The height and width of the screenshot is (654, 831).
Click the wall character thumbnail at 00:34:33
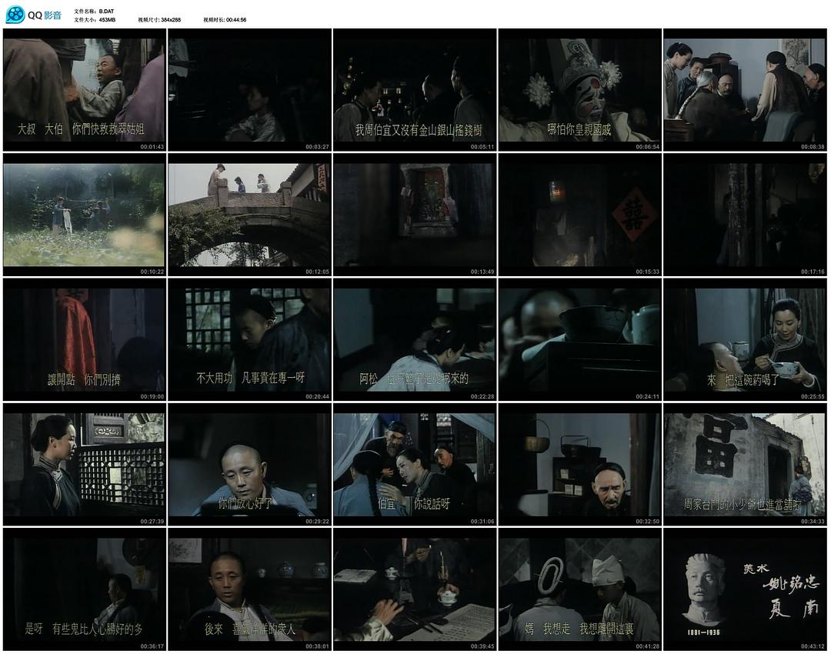pyautogui.click(x=744, y=464)
